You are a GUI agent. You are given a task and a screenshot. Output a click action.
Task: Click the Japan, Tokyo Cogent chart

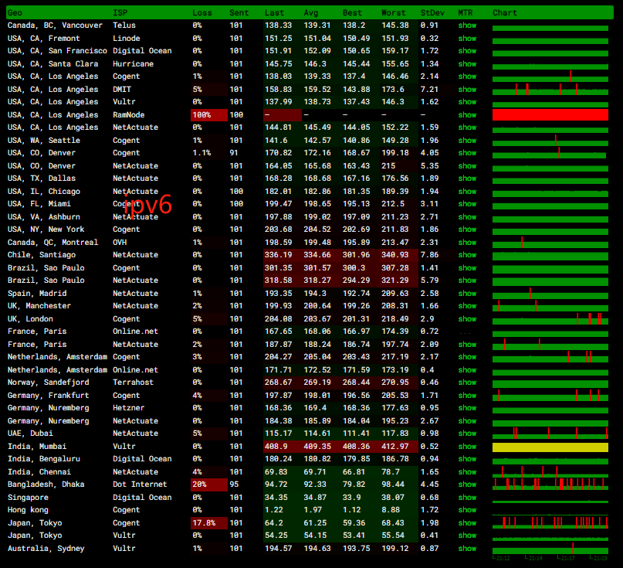(550, 522)
